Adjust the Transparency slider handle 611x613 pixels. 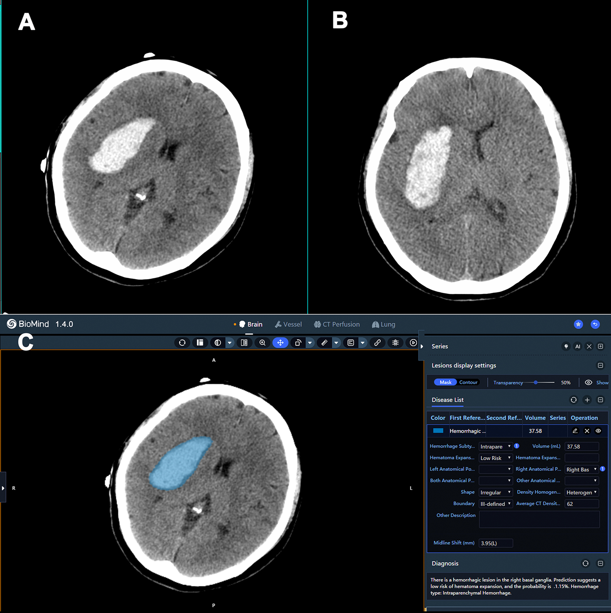click(536, 382)
